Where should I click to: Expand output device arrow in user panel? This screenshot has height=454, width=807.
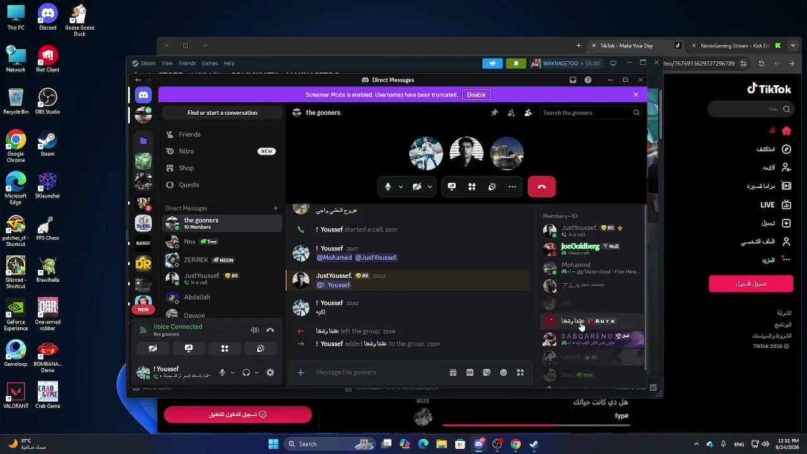257,373
